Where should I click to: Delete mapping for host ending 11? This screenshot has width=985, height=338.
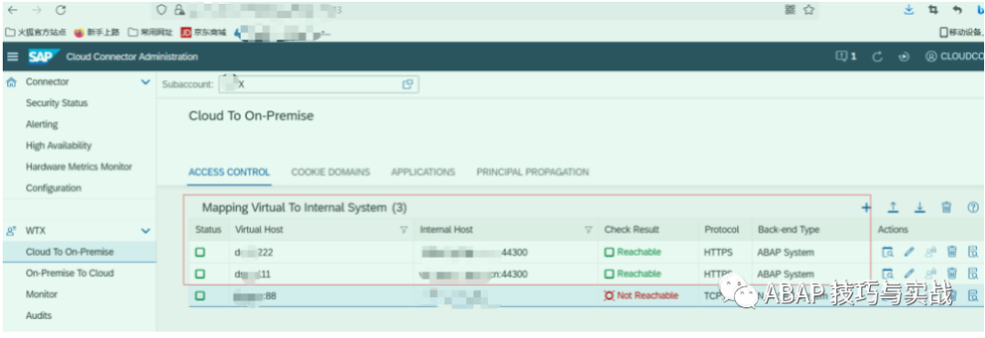click(951, 273)
